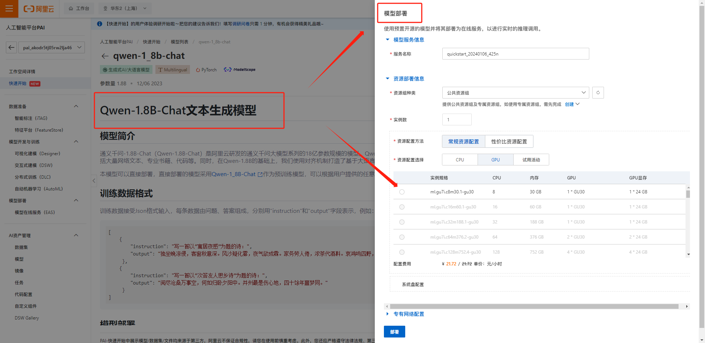The image size is (705, 343).
Task: Open 交互式建模（DSW）
Action: pos(34,165)
